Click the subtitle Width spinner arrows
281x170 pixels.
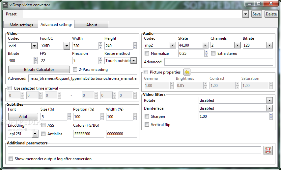pyautogui.click(x=135, y=117)
